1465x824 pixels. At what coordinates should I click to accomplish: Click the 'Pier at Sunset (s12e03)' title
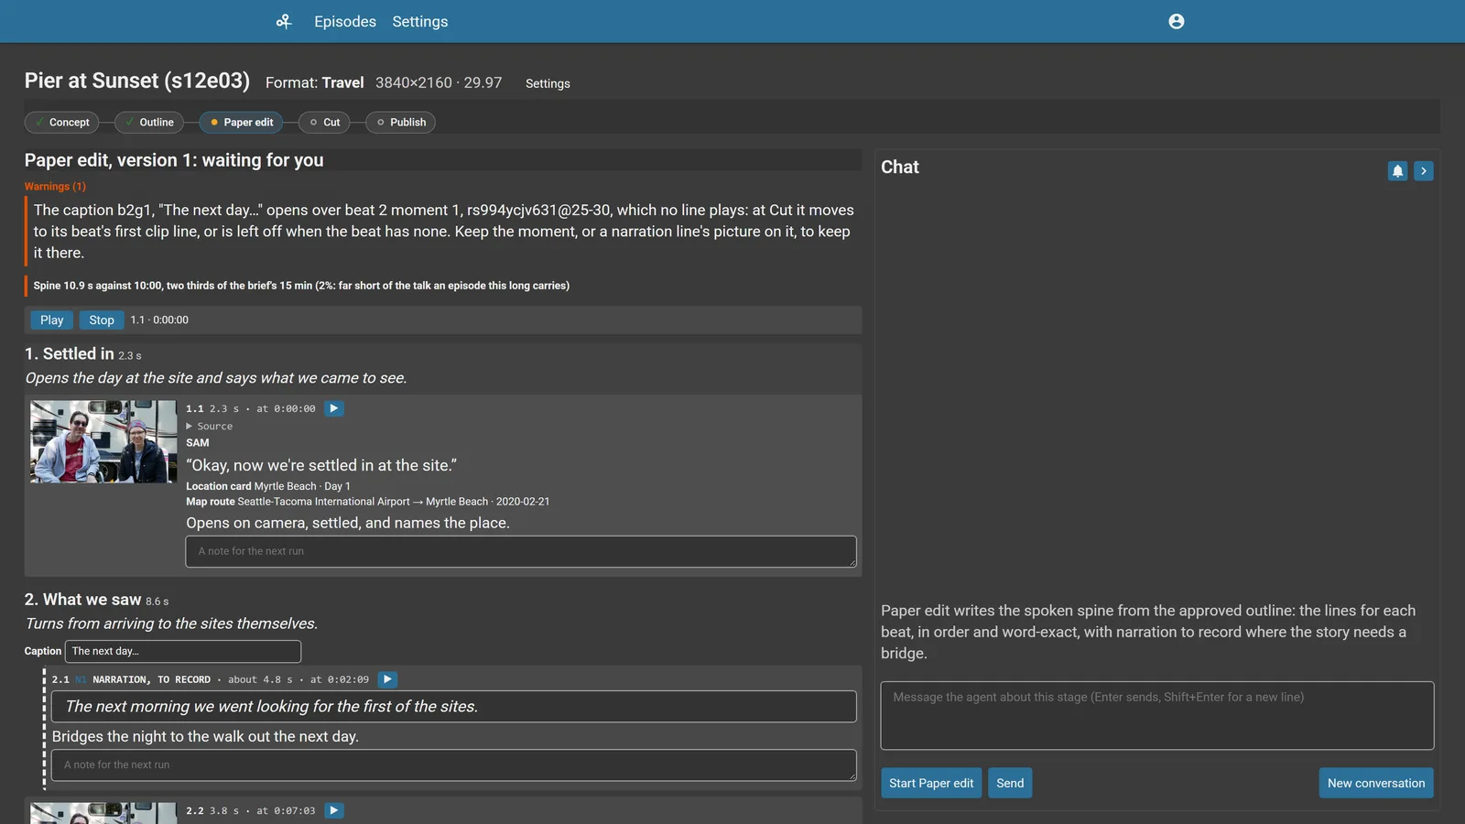click(137, 81)
